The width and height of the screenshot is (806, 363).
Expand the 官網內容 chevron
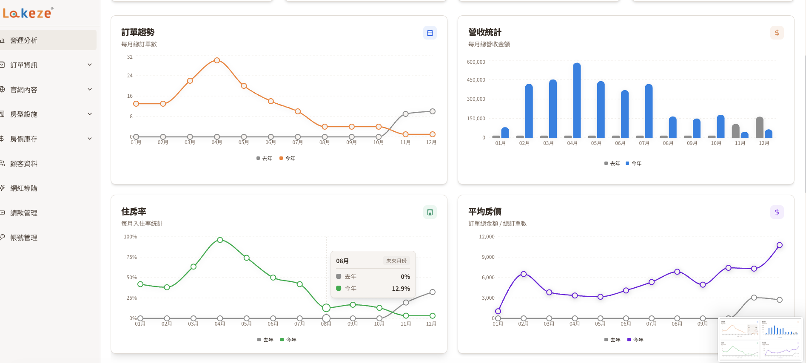tap(90, 89)
